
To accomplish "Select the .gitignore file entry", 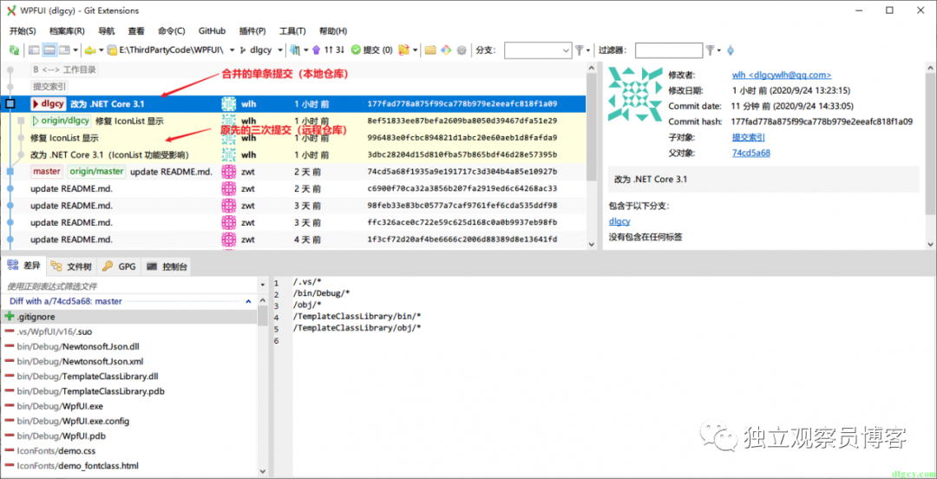I will click(x=129, y=317).
